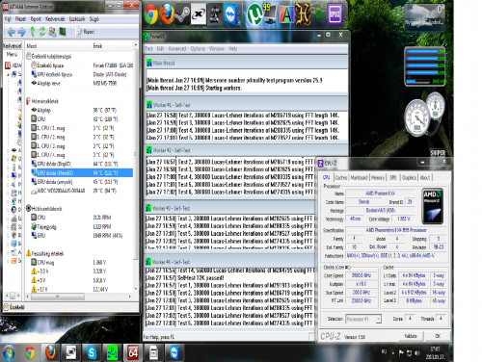Switch to TeamViewer taskbar button
This screenshot has width=482, height=362.
(174, 352)
